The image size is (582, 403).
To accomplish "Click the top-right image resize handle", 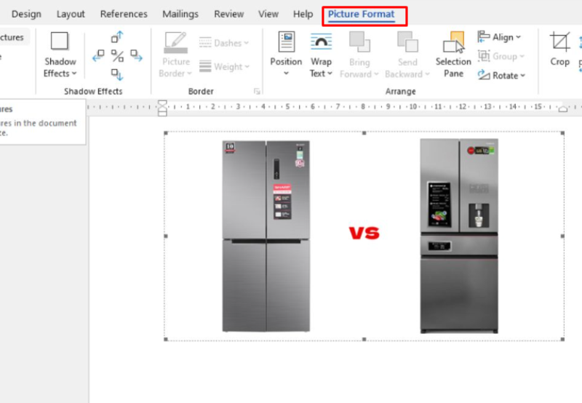I will coord(562,133).
